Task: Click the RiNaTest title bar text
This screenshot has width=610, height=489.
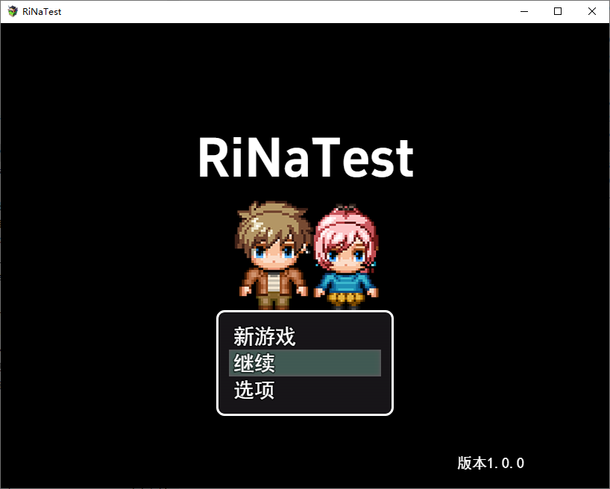Action: tap(41, 11)
